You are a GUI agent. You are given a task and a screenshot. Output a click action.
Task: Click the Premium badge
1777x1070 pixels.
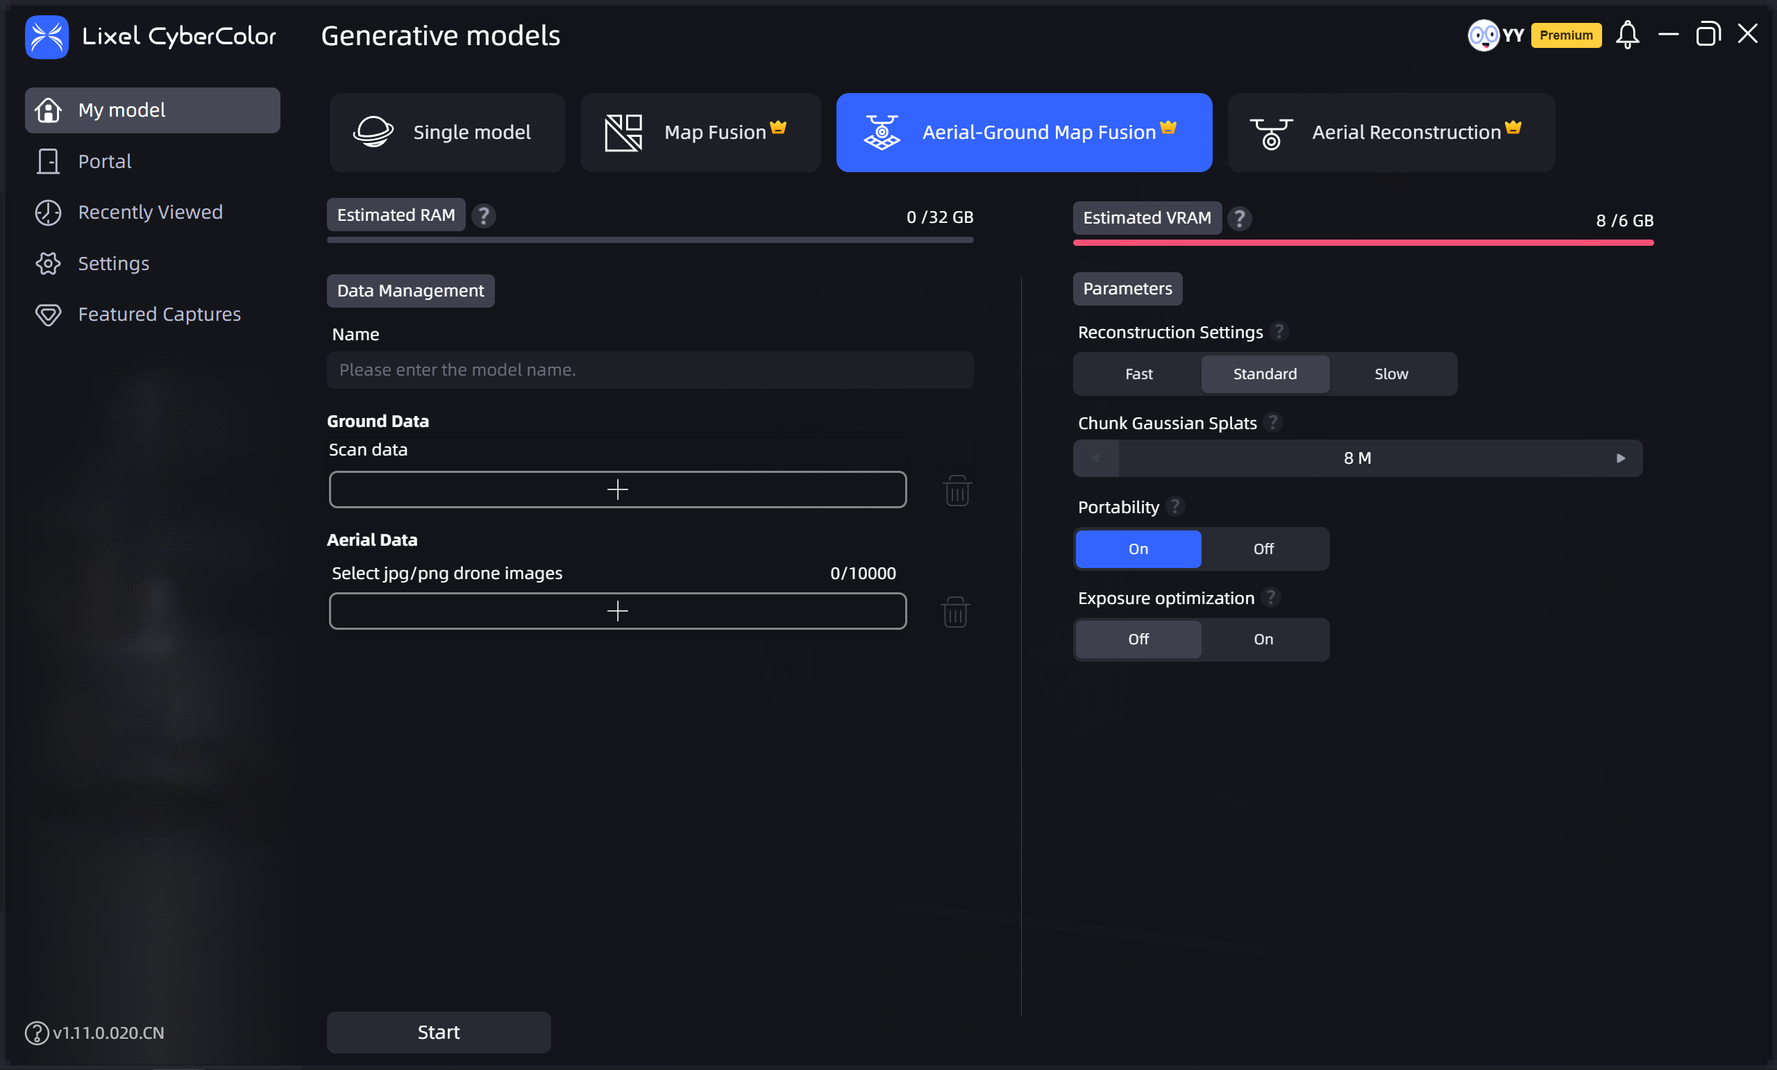(x=1566, y=35)
